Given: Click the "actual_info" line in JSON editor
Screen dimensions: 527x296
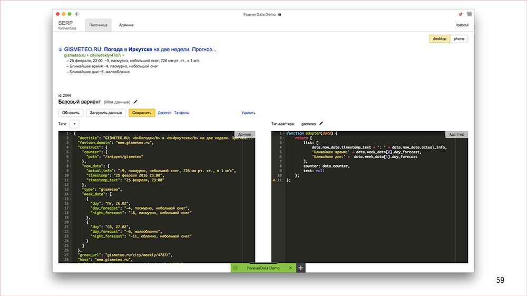Looking at the screenshot, I should pyautogui.click(x=161, y=171).
